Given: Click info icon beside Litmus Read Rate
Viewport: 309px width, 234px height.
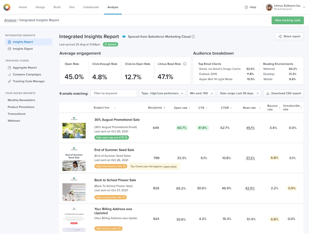Looking at the screenshot, I should pos(185,64).
